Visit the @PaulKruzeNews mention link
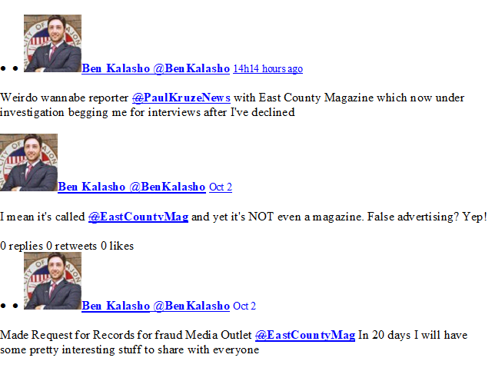 coord(181,98)
